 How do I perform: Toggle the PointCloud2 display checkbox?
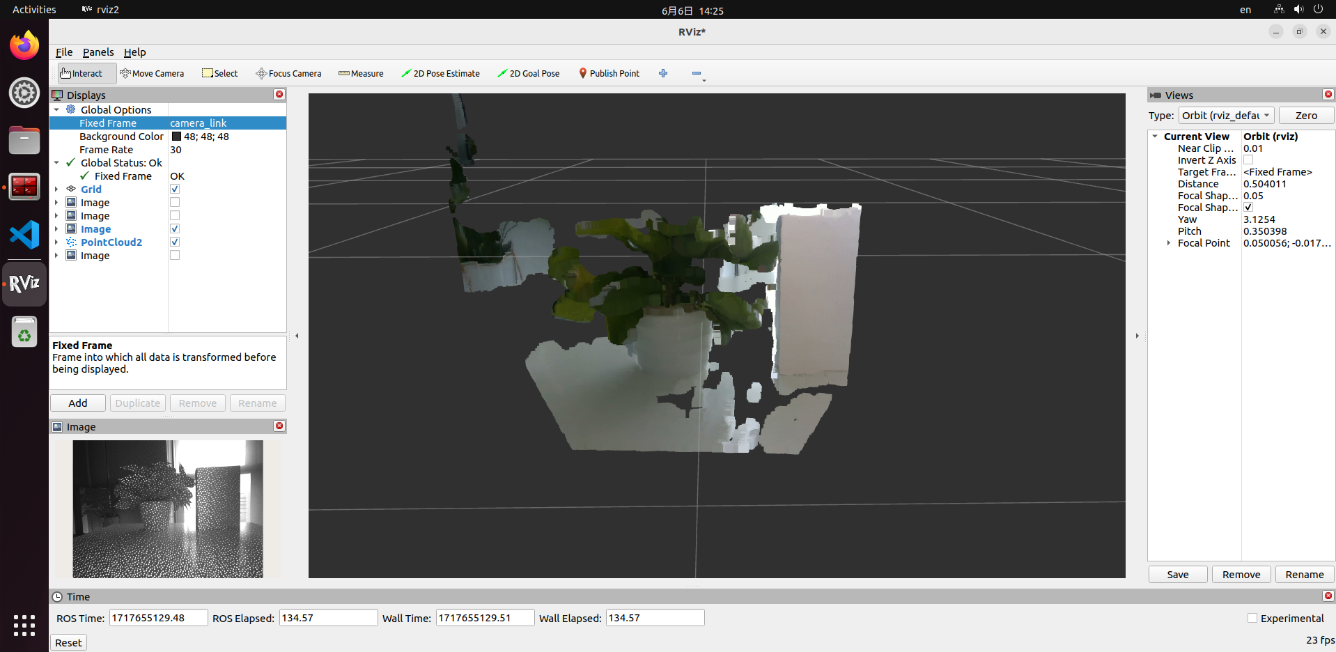(175, 242)
